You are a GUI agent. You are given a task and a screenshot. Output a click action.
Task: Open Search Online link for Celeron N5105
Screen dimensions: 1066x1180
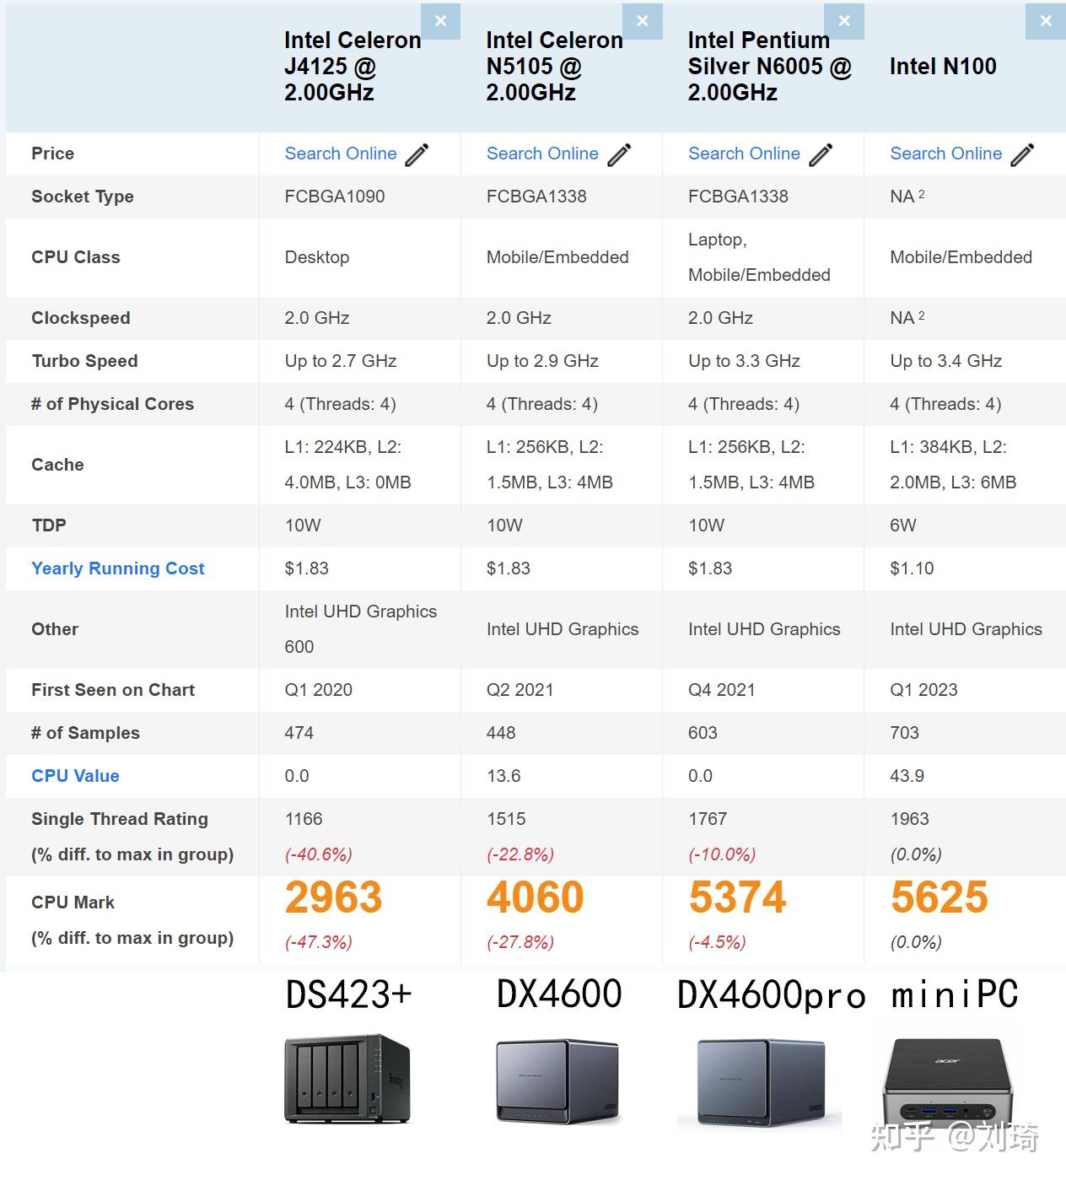(542, 154)
